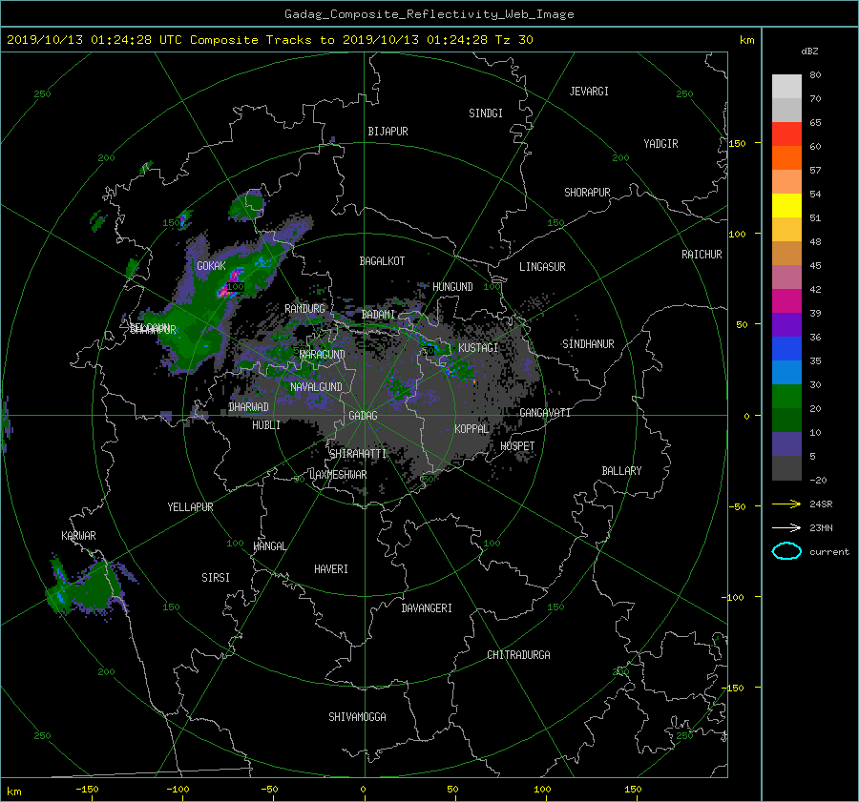Select the dark orange 57–60 dBZ band
Viewport: 859px width, 802px height.
point(786,157)
